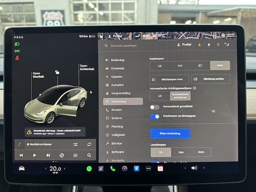Go to the Scherm settings section

[116, 118]
